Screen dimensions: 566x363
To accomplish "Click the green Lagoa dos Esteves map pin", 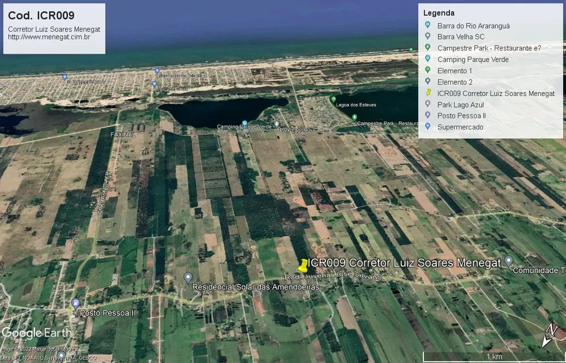I will [333, 99].
